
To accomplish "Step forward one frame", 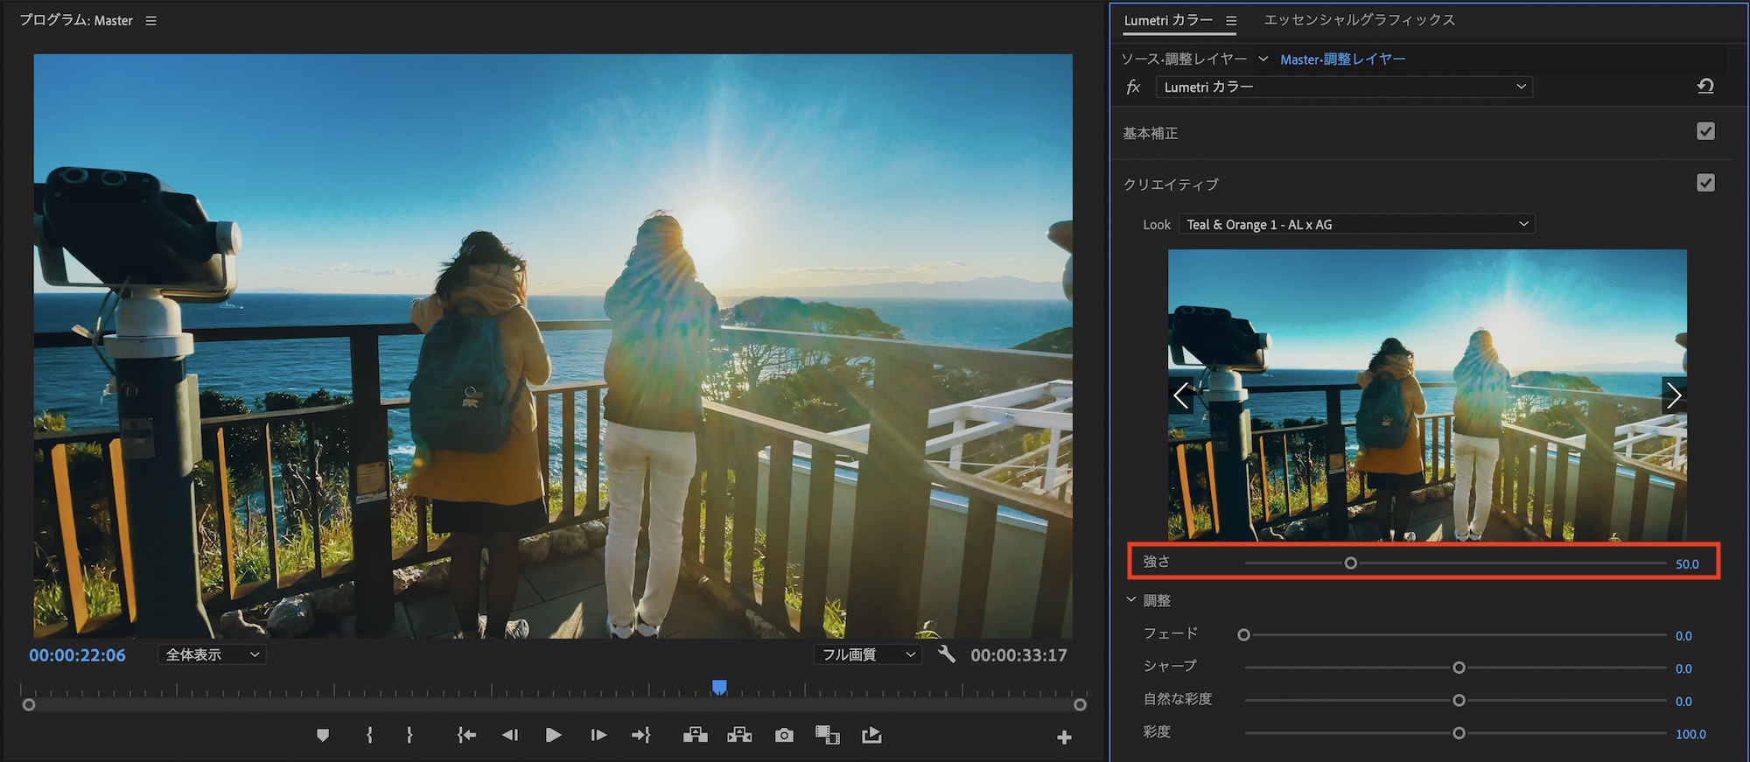I will pyautogui.click(x=598, y=736).
